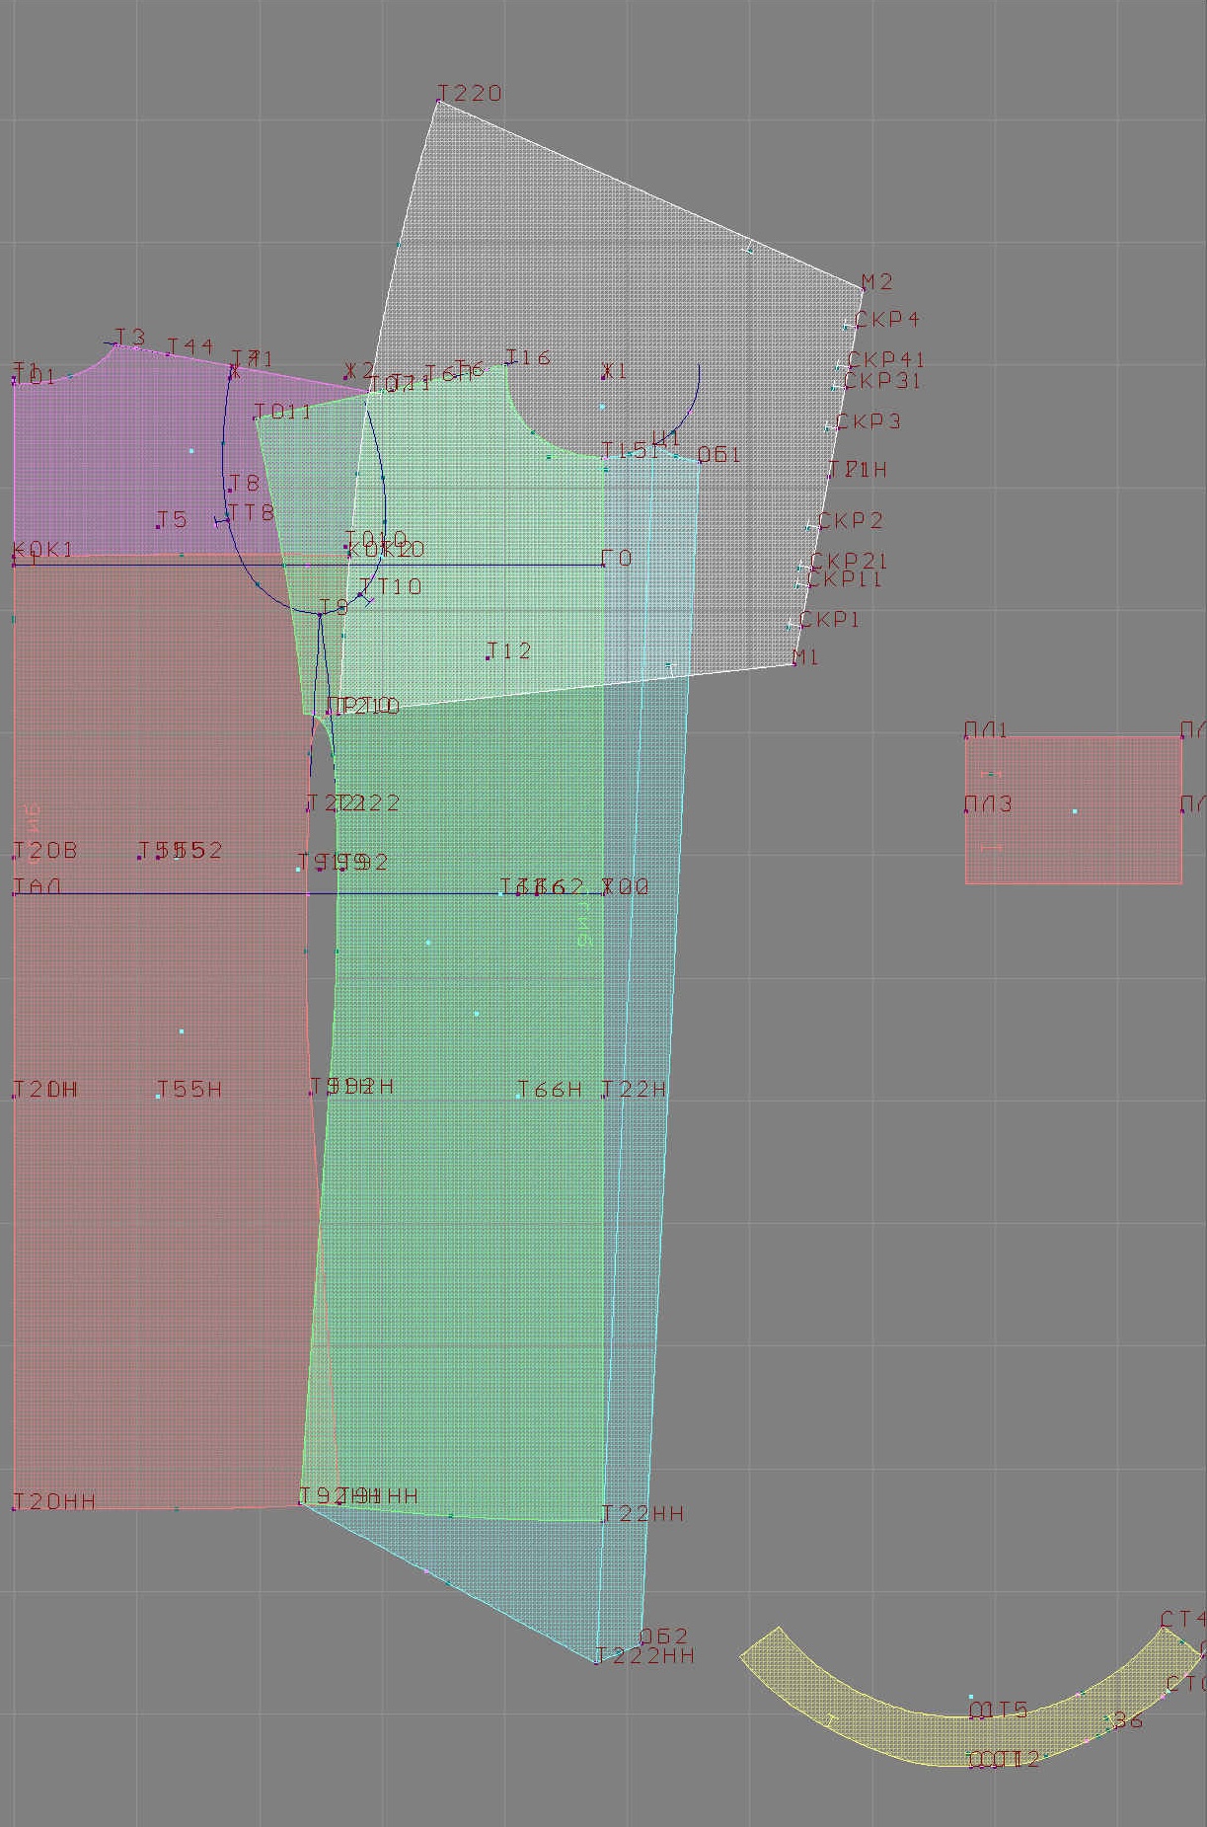The height and width of the screenshot is (1827, 1207).
Task: Click the CKP1 marker point
Action: click(x=791, y=627)
